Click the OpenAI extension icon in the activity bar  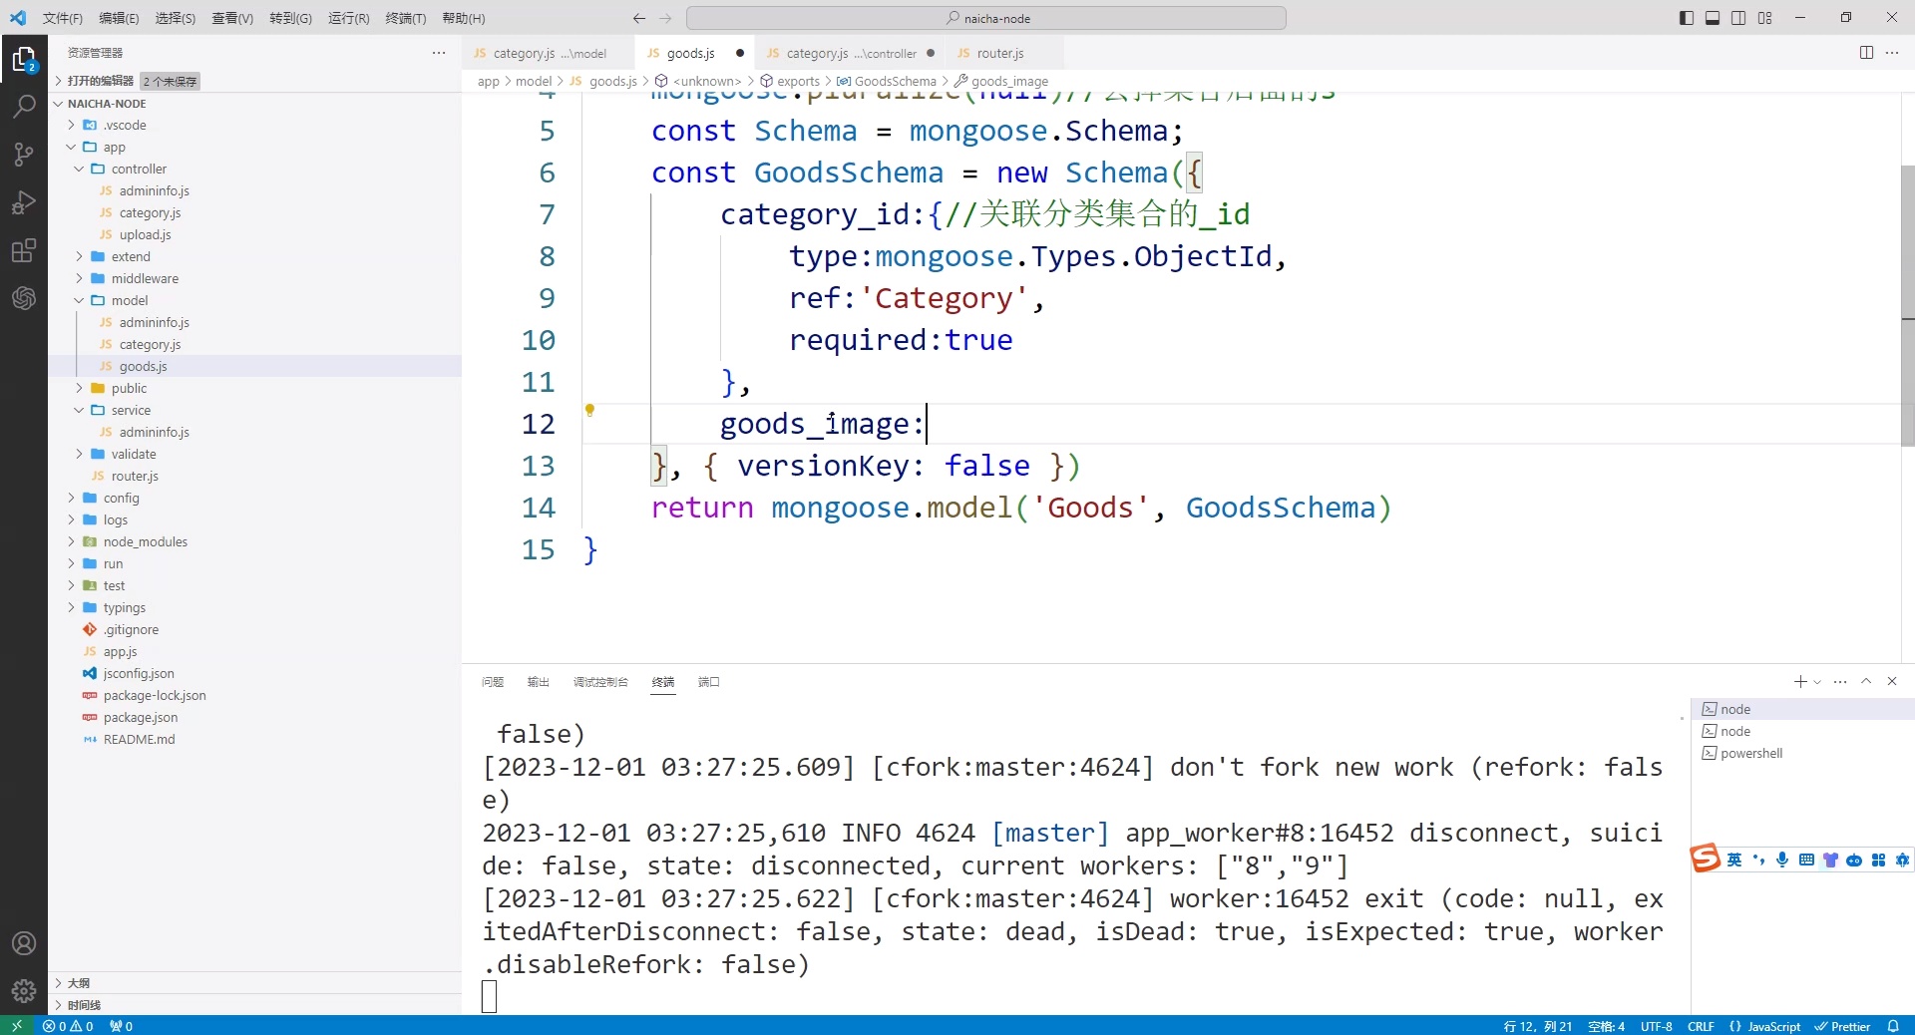pyautogui.click(x=23, y=298)
